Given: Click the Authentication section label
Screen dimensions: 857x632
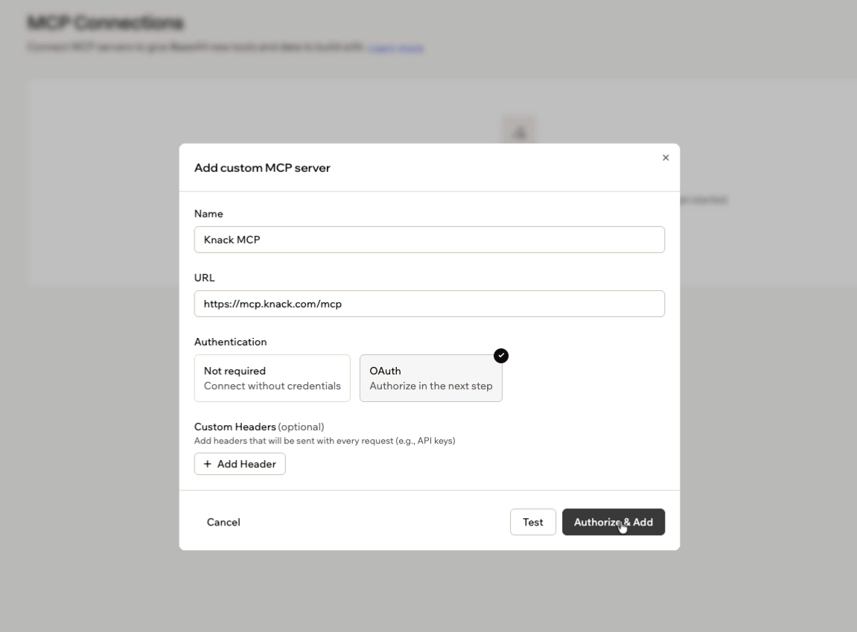Looking at the screenshot, I should 231,342.
